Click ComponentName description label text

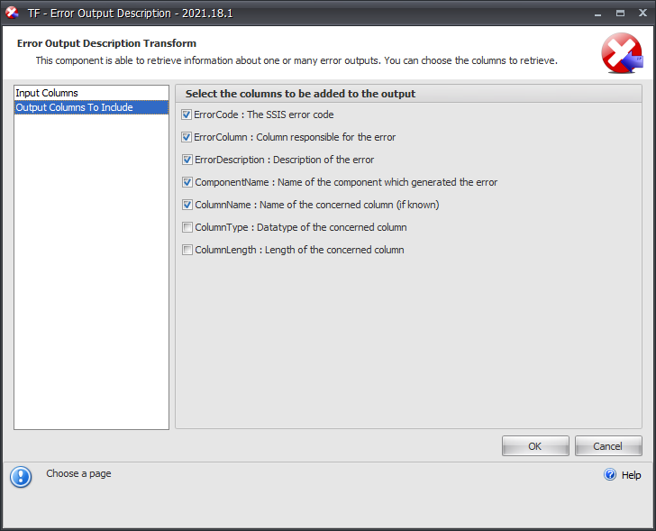pos(387,182)
